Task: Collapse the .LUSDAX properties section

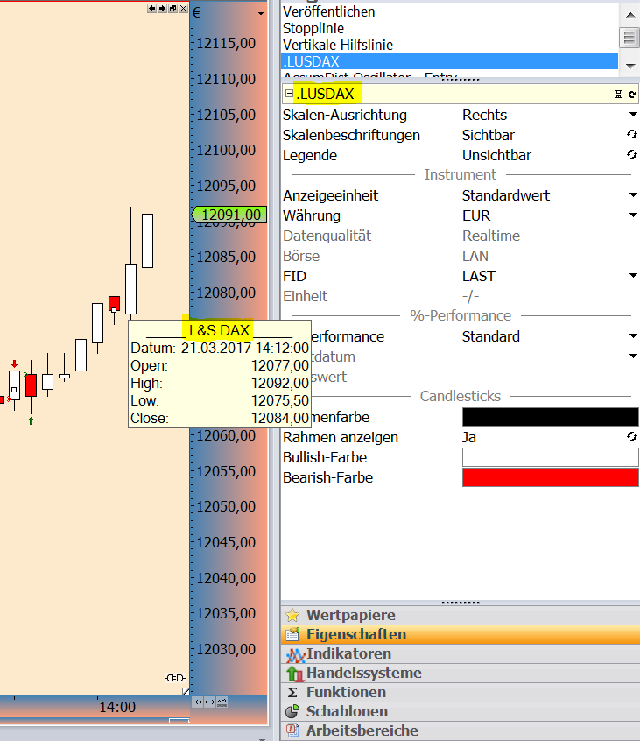Action: (289, 94)
